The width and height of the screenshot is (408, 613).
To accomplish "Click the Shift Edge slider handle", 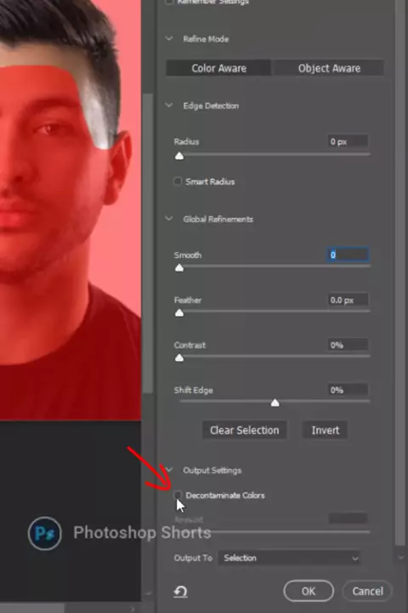I will click(275, 403).
